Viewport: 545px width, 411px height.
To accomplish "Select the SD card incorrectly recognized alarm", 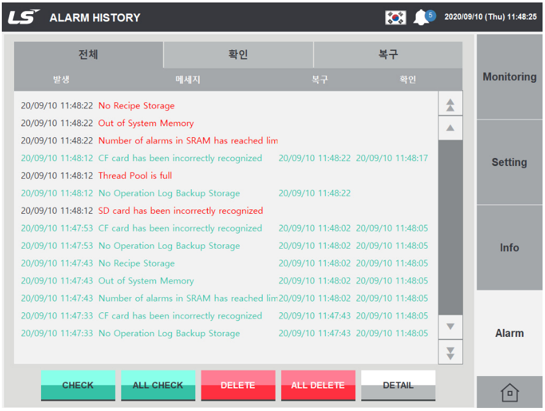I will 226,211.
